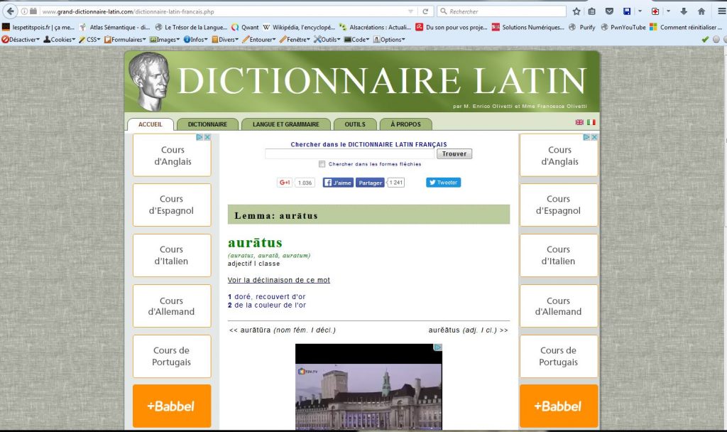
Task: Click the Facebook J'aime button
Action: click(338, 183)
